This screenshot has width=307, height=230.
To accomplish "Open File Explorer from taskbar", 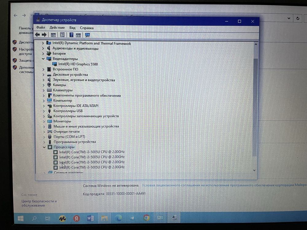I will pyautogui.click(x=104, y=218).
